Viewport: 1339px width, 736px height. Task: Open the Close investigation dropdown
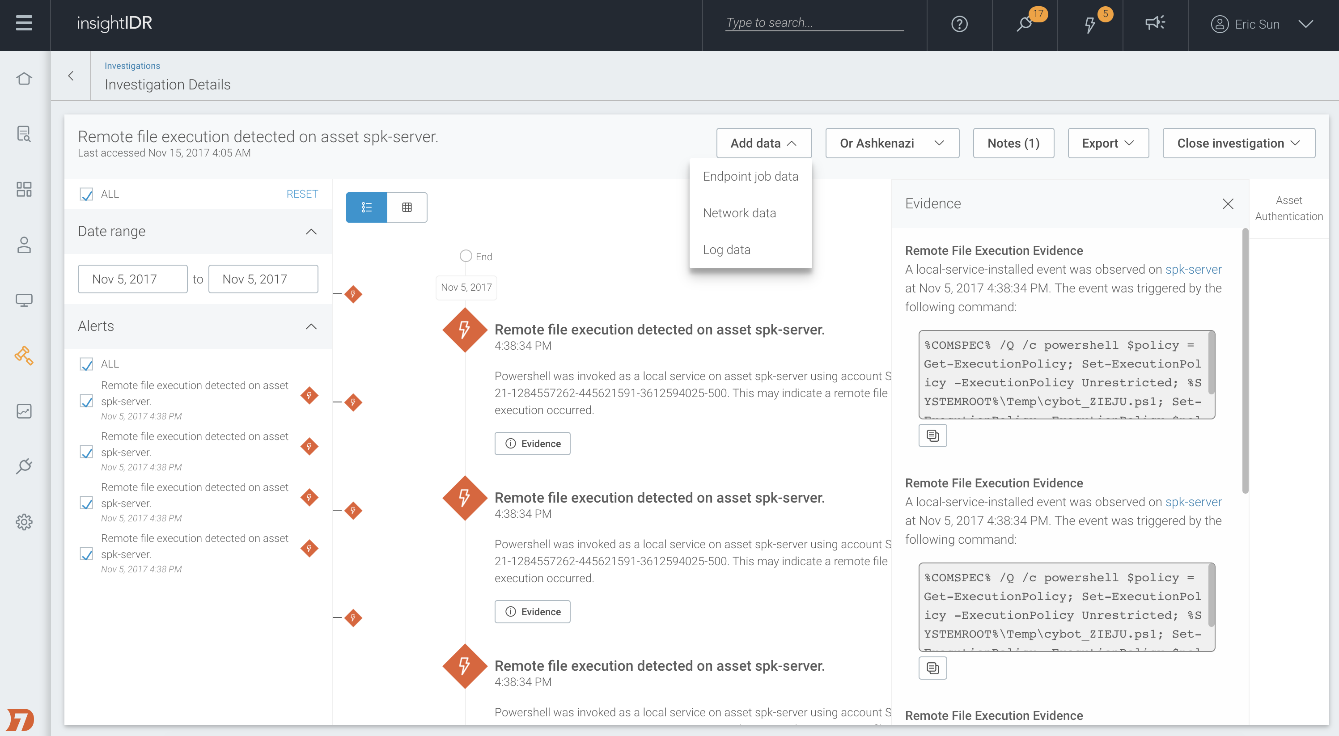(x=1239, y=143)
